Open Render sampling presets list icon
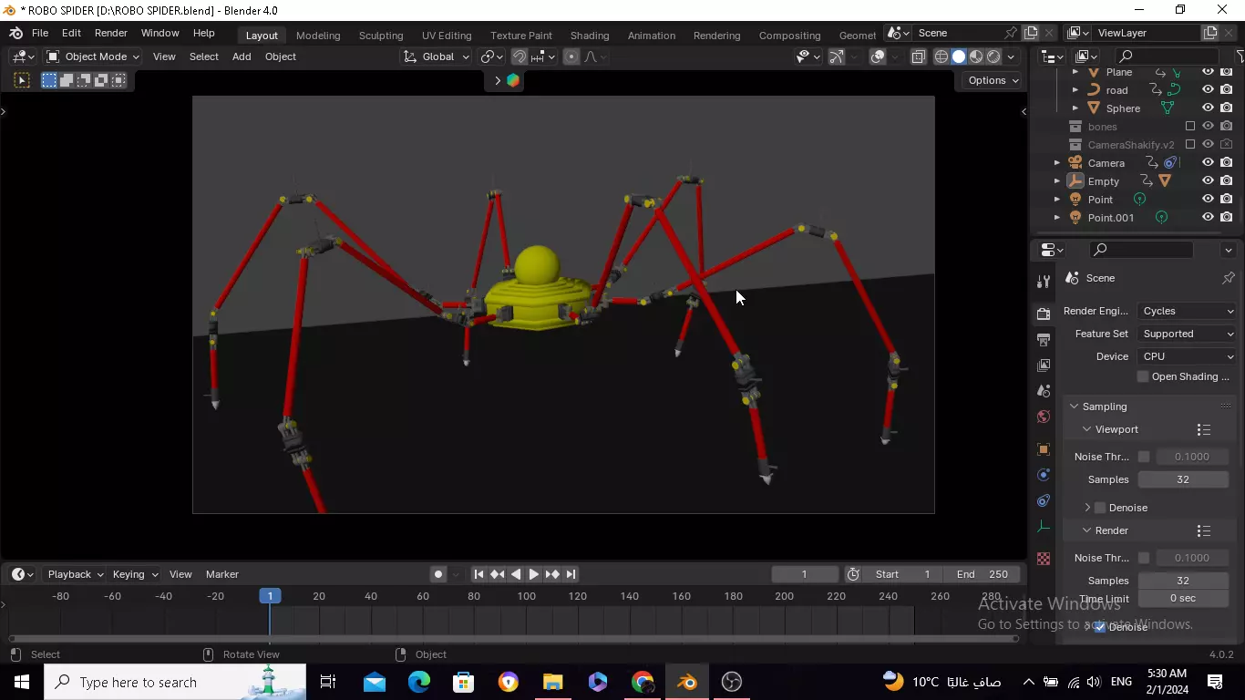Viewport: 1245px width, 700px height. click(1204, 530)
